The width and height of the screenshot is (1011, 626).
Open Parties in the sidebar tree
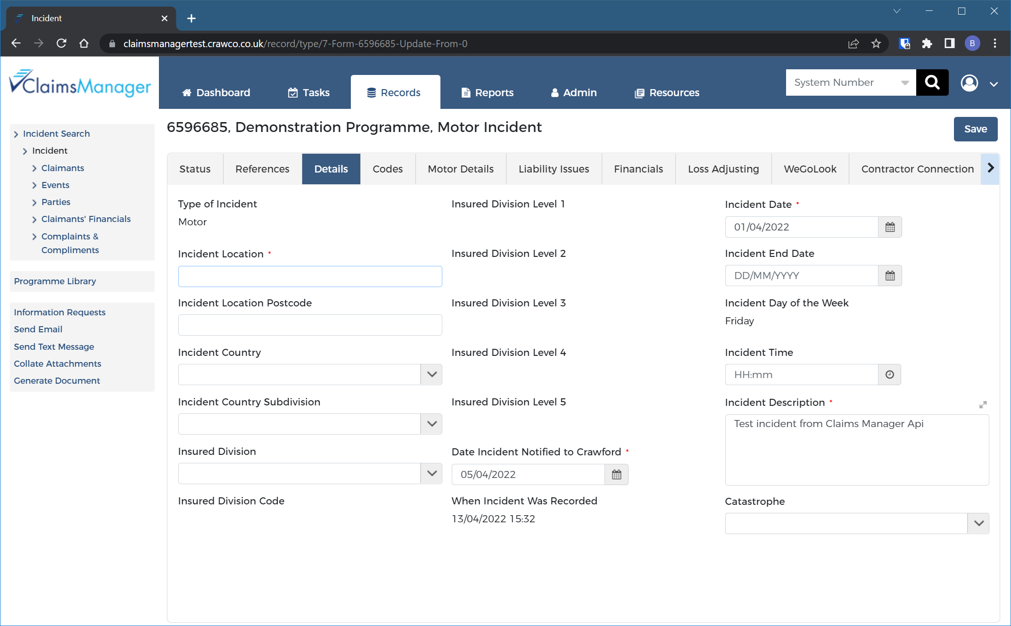[56, 202]
